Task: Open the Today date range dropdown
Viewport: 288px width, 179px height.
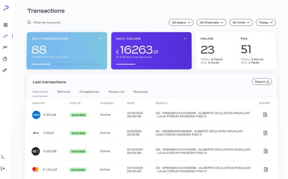Action: pos(266,22)
